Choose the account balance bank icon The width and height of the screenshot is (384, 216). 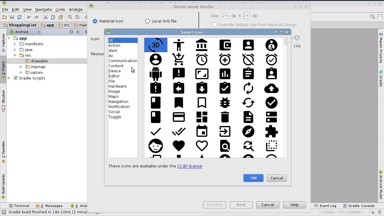point(202,45)
